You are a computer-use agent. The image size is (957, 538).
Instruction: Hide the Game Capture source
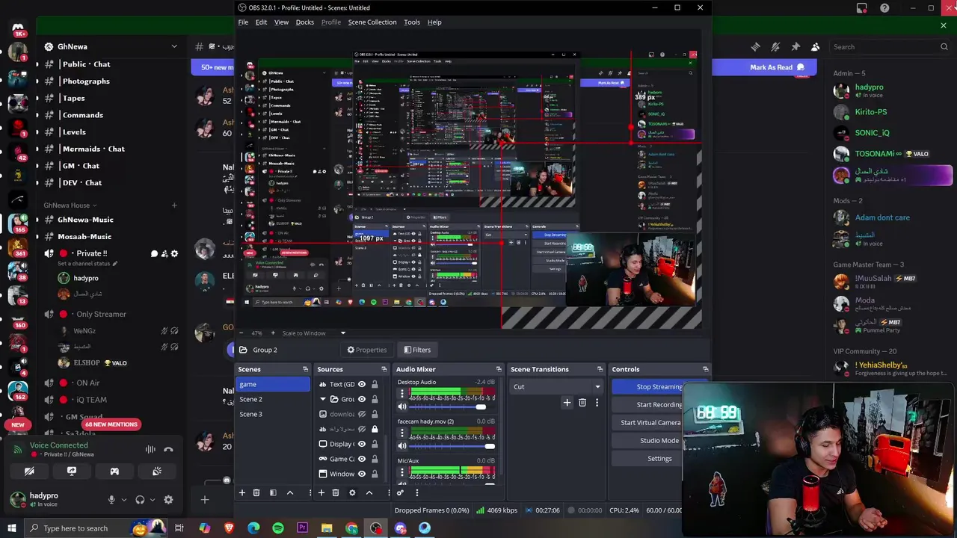click(x=362, y=459)
